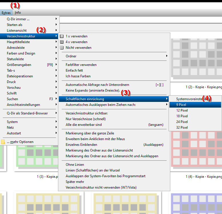Expand Größenangaben submenu
222x214 pixels.
coord(29,65)
